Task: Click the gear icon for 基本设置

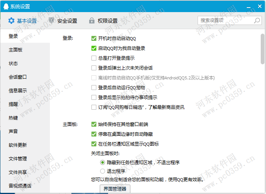Action: click(x=11, y=21)
